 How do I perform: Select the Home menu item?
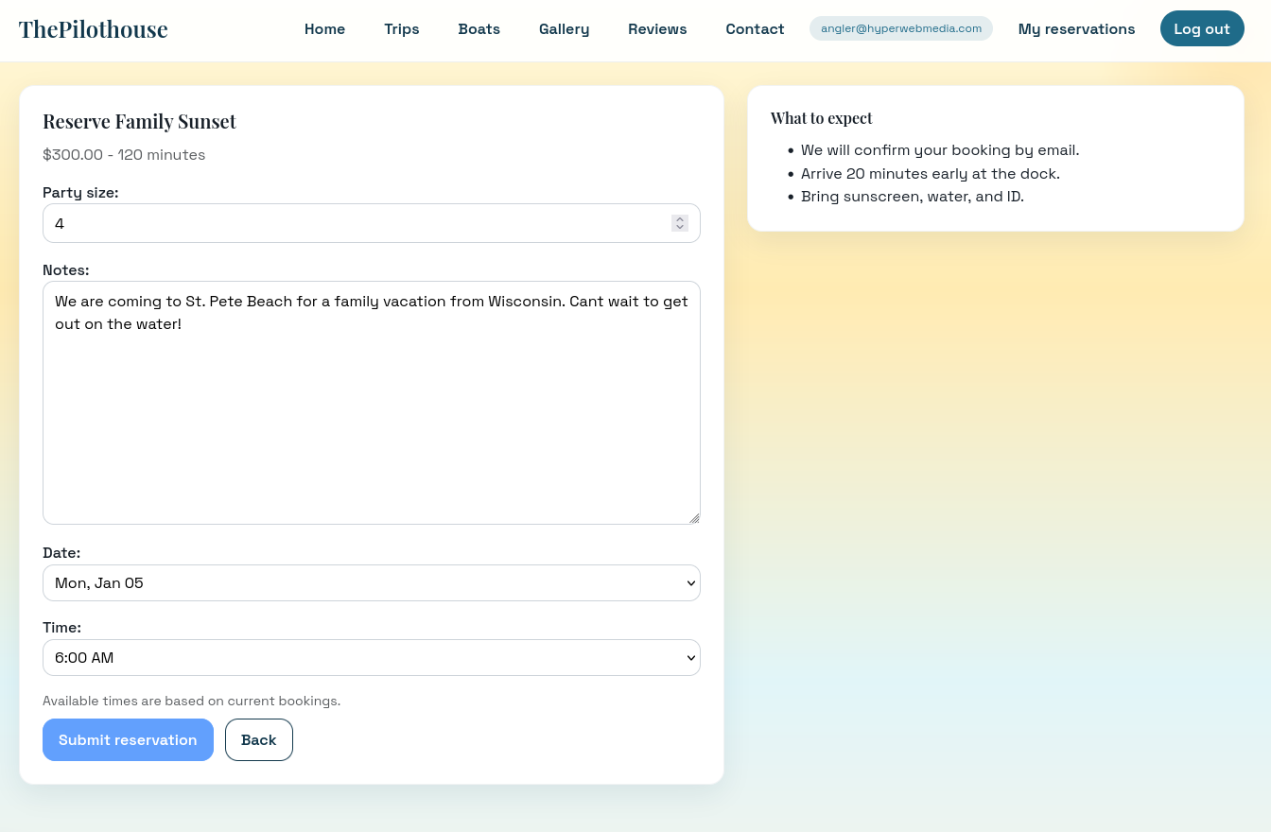click(x=324, y=28)
